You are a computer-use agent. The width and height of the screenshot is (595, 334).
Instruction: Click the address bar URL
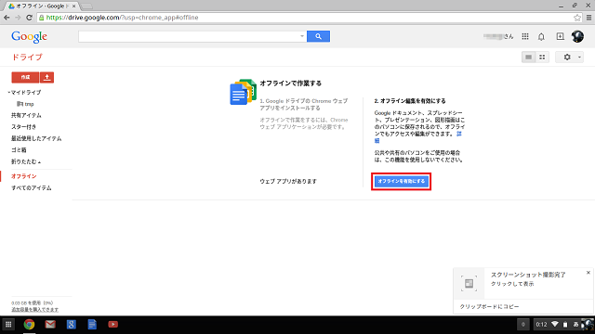122,18
